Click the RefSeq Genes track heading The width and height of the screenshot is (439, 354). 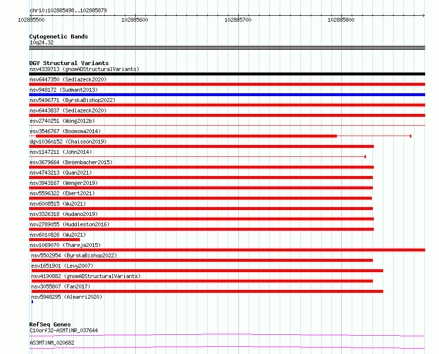point(50,324)
